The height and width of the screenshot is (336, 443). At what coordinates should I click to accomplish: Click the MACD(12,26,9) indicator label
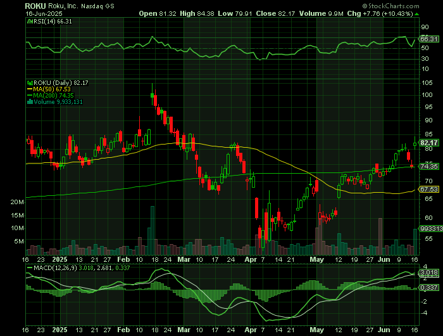tap(55, 268)
